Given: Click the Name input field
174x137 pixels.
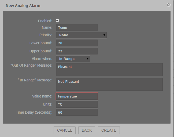Looking at the screenshot, I should tap(77, 27).
